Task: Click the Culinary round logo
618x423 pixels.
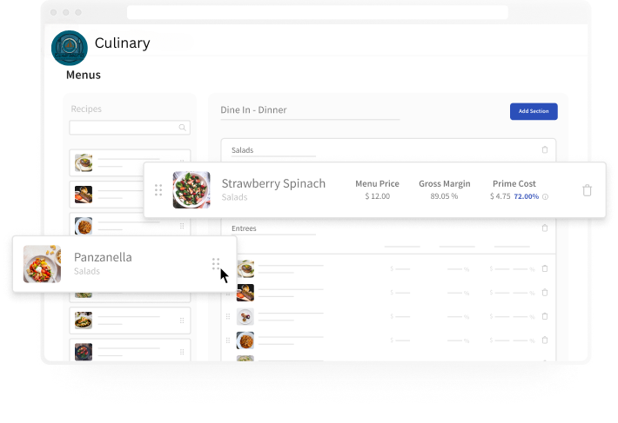Action: click(70, 48)
